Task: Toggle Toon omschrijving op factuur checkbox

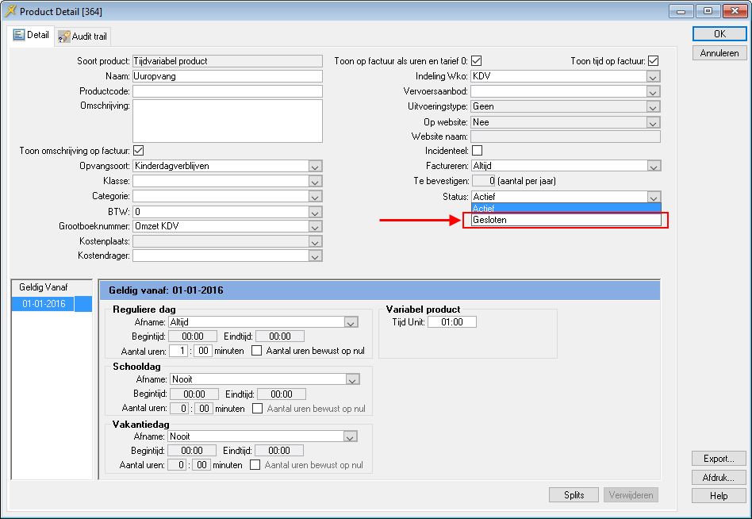Action: click(138, 151)
